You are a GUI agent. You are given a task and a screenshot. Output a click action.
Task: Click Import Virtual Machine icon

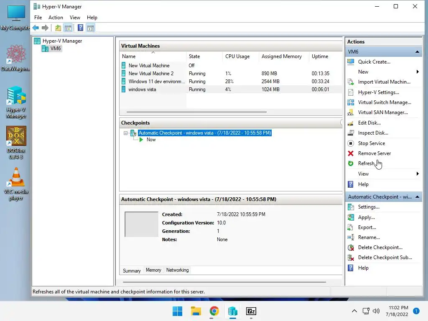pyautogui.click(x=351, y=82)
